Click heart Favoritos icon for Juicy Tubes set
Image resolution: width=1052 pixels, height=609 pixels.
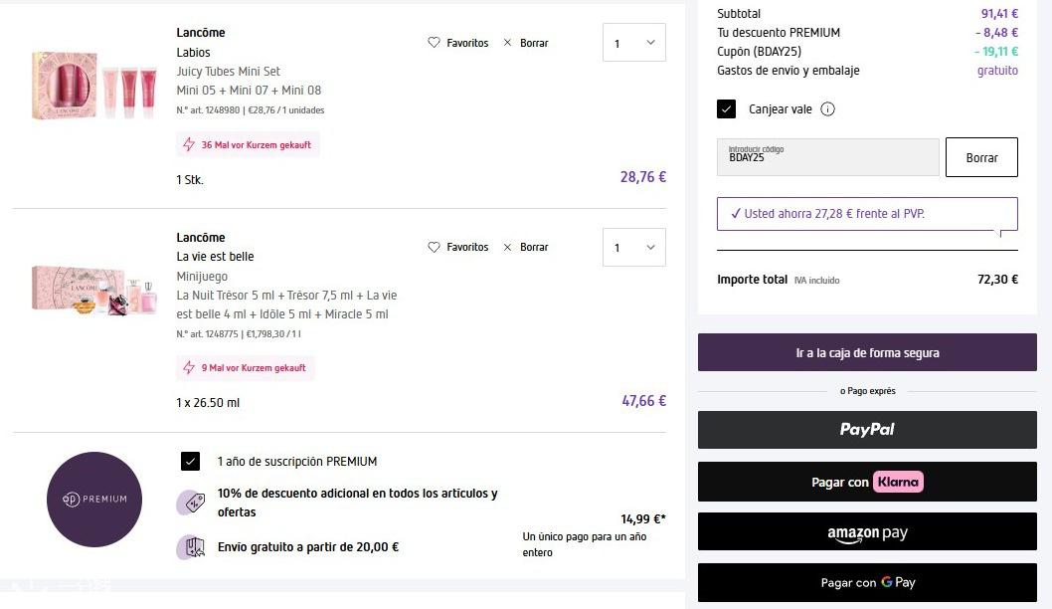point(434,43)
